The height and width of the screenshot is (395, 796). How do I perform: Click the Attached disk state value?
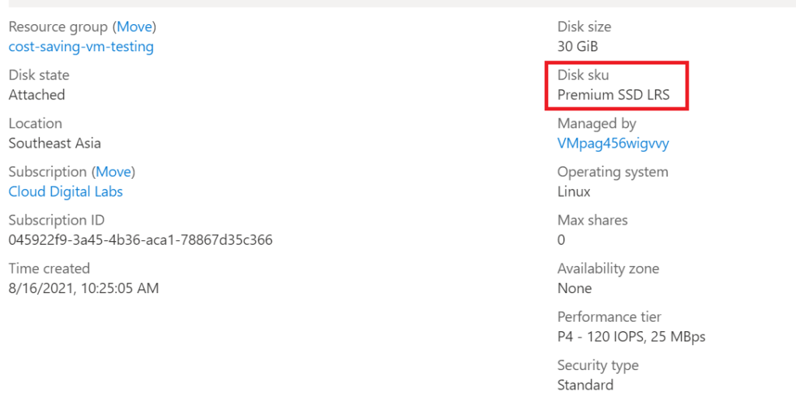click(37, 95)
